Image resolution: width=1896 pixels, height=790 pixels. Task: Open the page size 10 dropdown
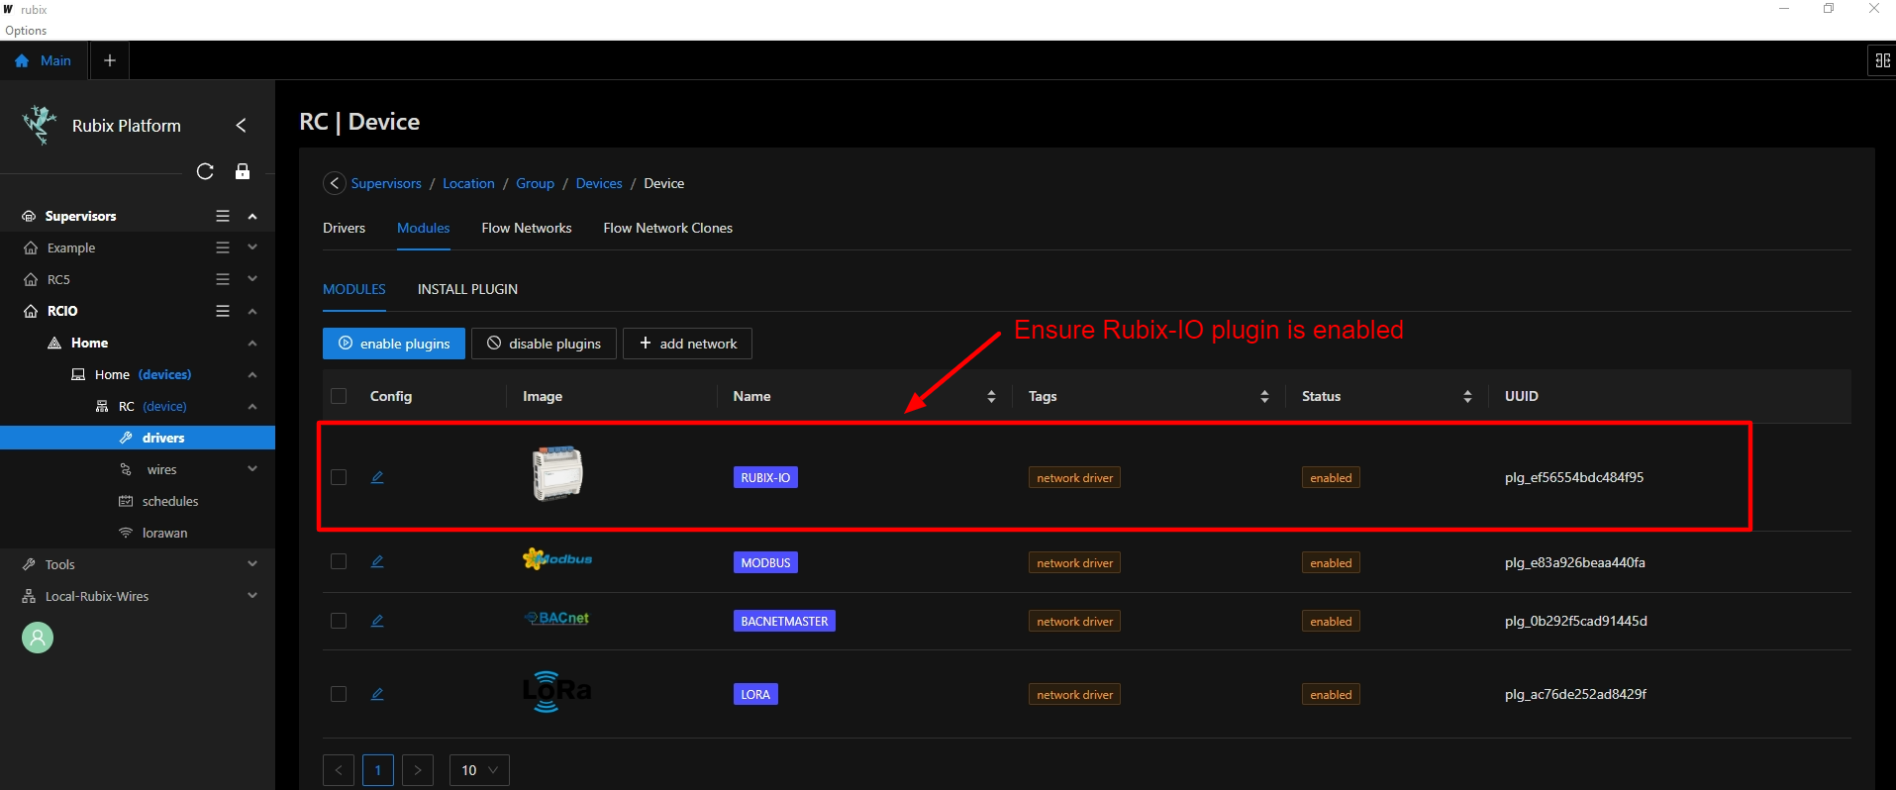pos(479,770)
